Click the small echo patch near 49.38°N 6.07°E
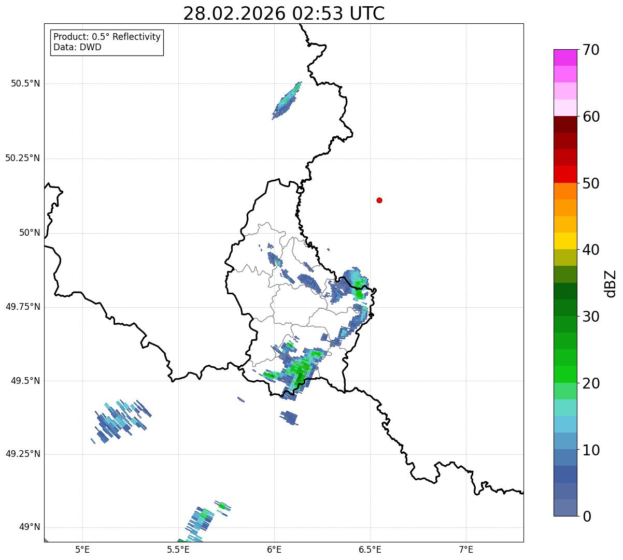The width and height of the screenshot is (623, 560). 289,418
